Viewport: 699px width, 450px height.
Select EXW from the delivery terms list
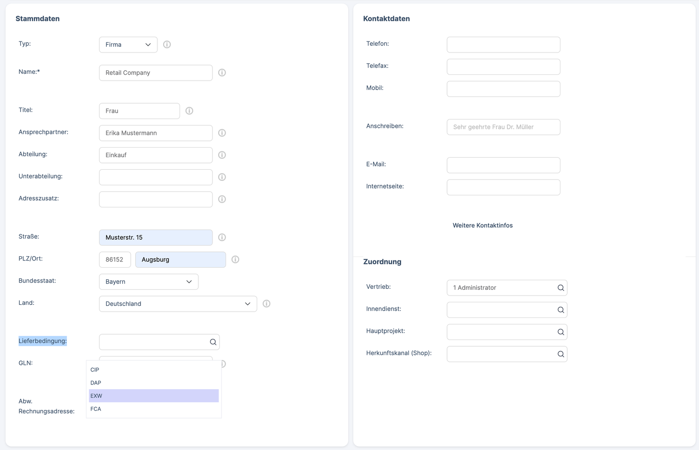[154, 396]
